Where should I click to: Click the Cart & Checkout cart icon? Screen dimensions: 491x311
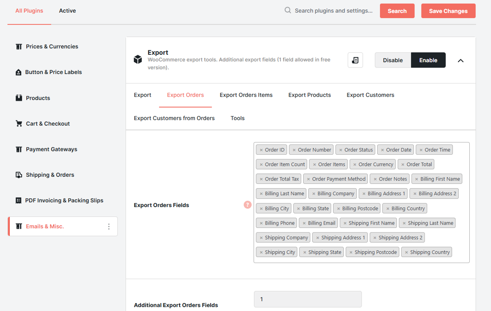(x=19, y=124)
